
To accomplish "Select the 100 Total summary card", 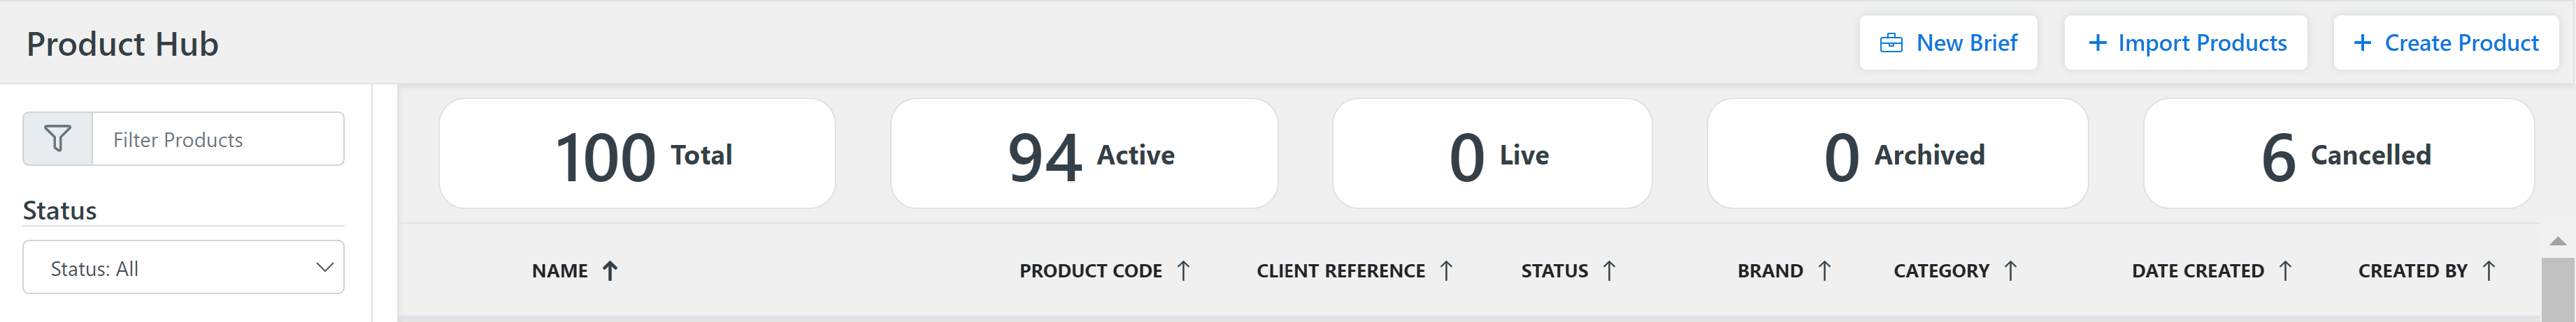I will click(637, 153).
